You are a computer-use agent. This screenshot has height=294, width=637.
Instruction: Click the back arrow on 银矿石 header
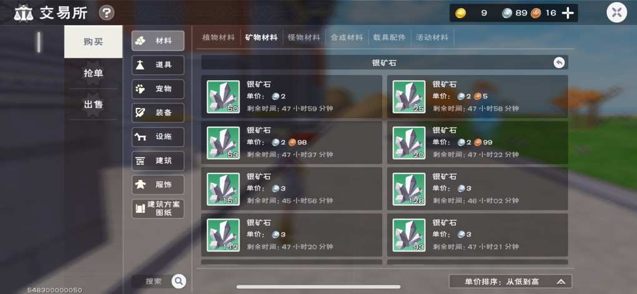tap(559, 62)
